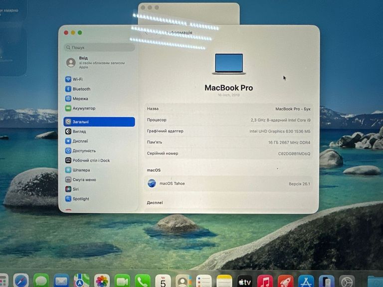This screenshot has width=383, height=287.
Task: Open the red rocket app in the Dock
Action: point(285,281)
